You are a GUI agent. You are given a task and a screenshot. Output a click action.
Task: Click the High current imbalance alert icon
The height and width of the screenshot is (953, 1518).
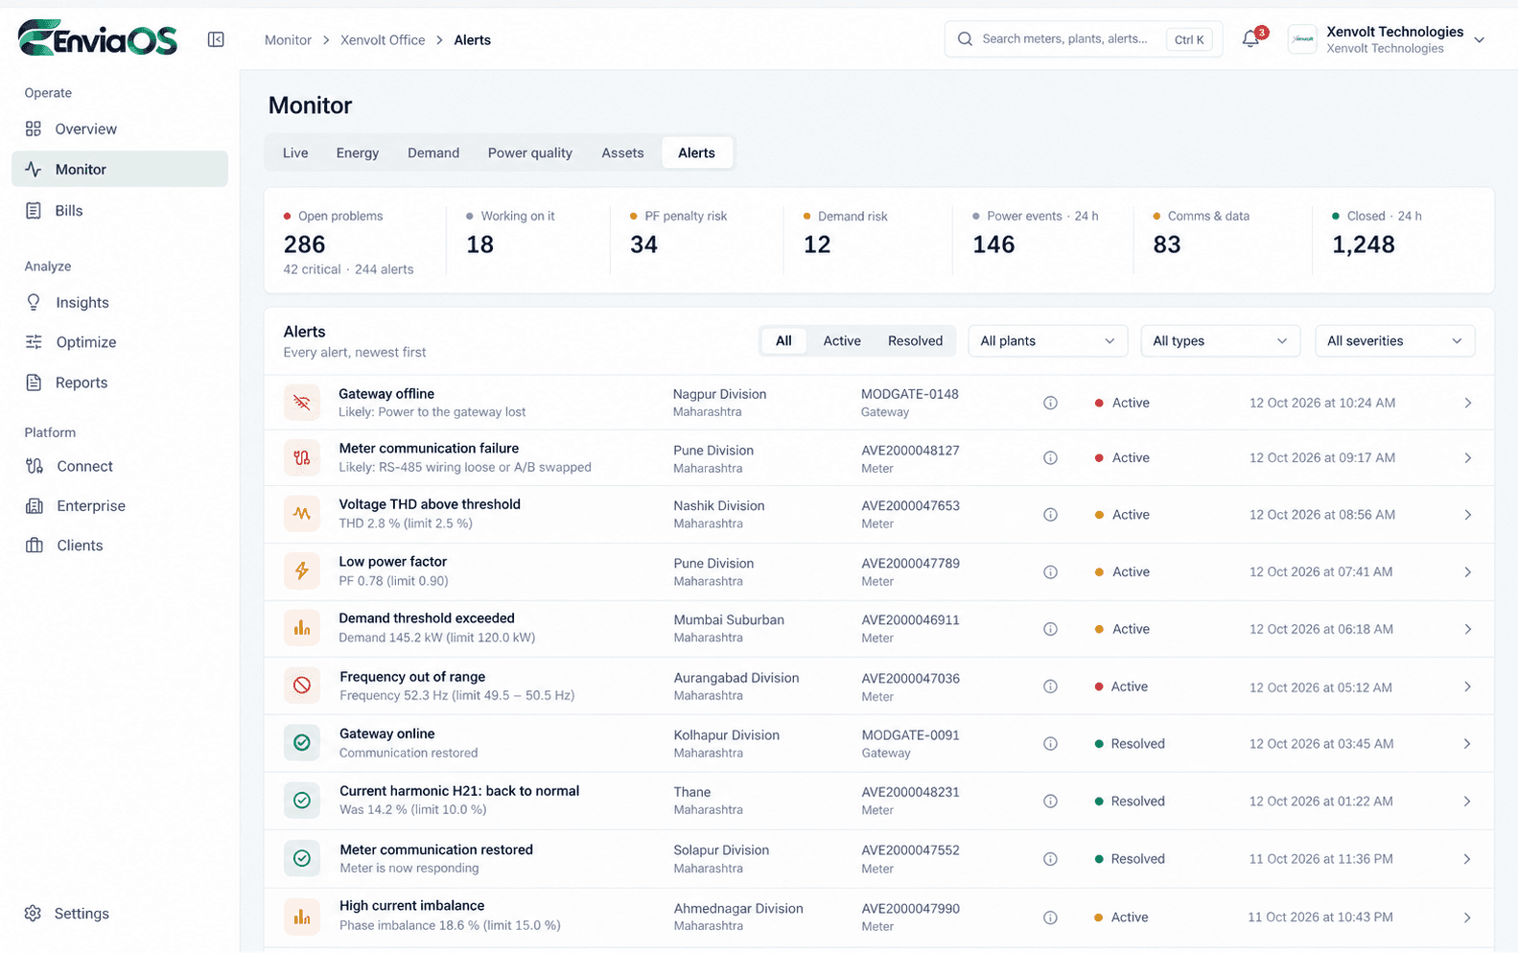(x=302, y=917)
